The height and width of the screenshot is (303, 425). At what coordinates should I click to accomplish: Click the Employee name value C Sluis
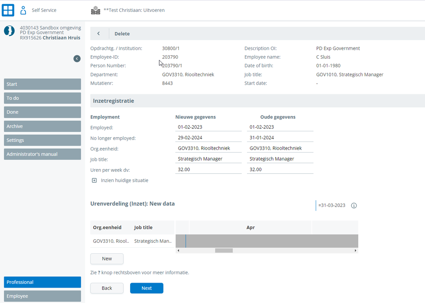(323, 57)
